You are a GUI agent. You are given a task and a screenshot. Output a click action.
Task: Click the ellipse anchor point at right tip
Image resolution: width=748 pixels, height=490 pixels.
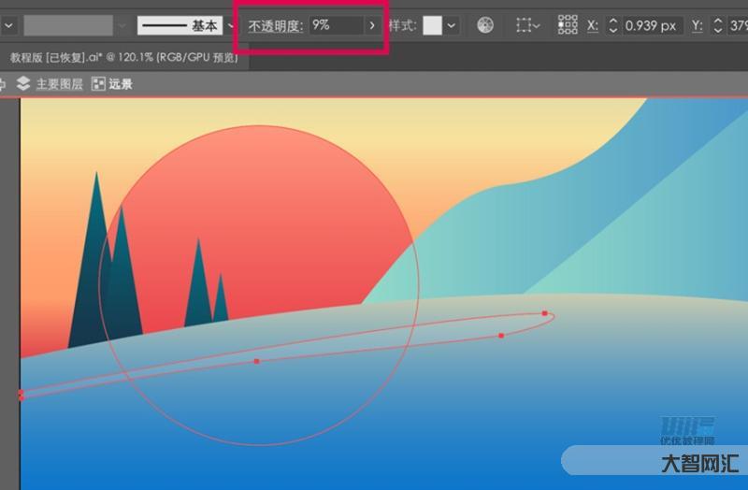click(545, 313)
